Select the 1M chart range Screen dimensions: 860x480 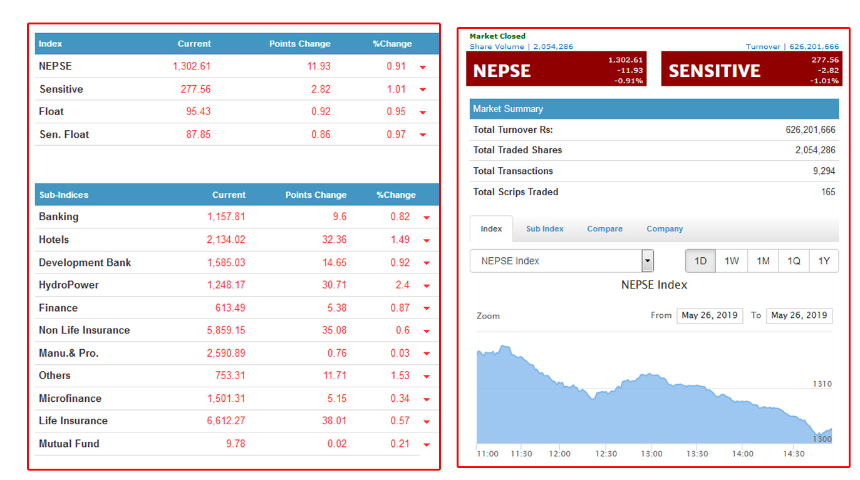[763, 261]
